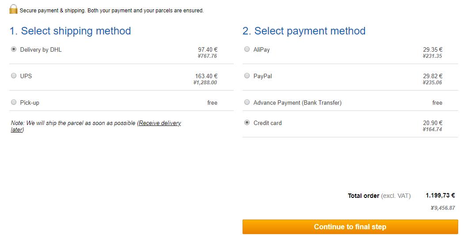The width and height of the screenshot is (467, 235).
Task: Select Delivery by DHL radio button
Action: pos(14,49)
